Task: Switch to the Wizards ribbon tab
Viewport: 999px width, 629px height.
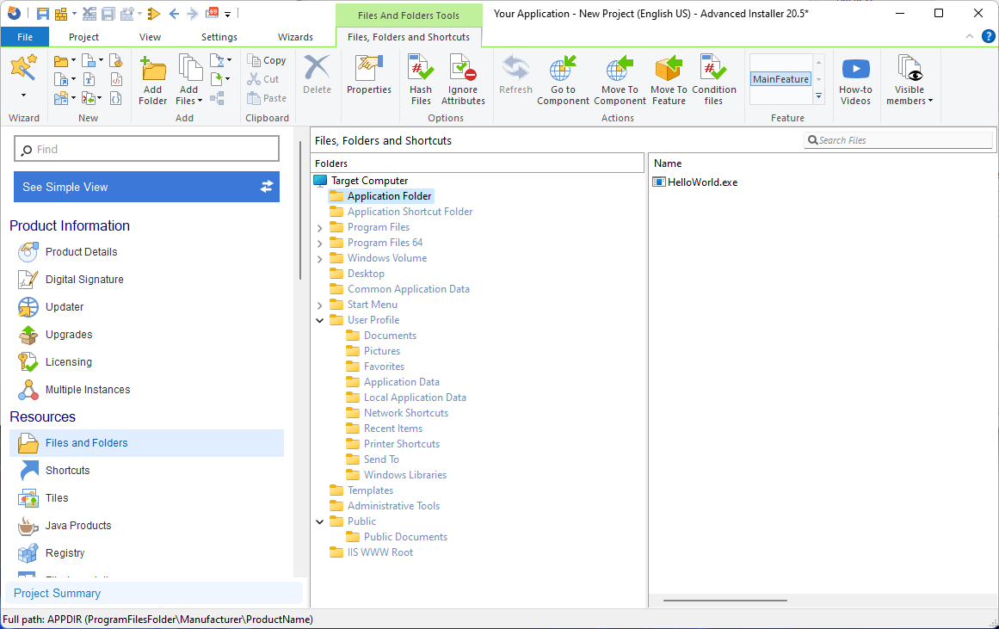Action: pyautogui.click(x=296, y=37)
